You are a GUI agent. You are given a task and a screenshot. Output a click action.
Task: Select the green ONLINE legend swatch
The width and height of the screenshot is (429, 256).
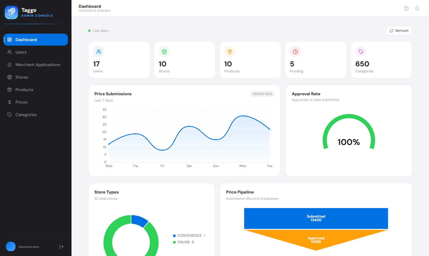[174, 242]
